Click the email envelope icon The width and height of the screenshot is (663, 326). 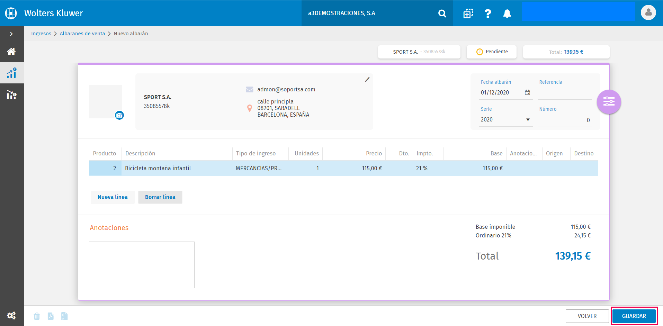pos(250,90)
